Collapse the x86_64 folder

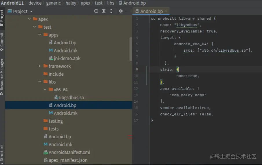point(45,90)
